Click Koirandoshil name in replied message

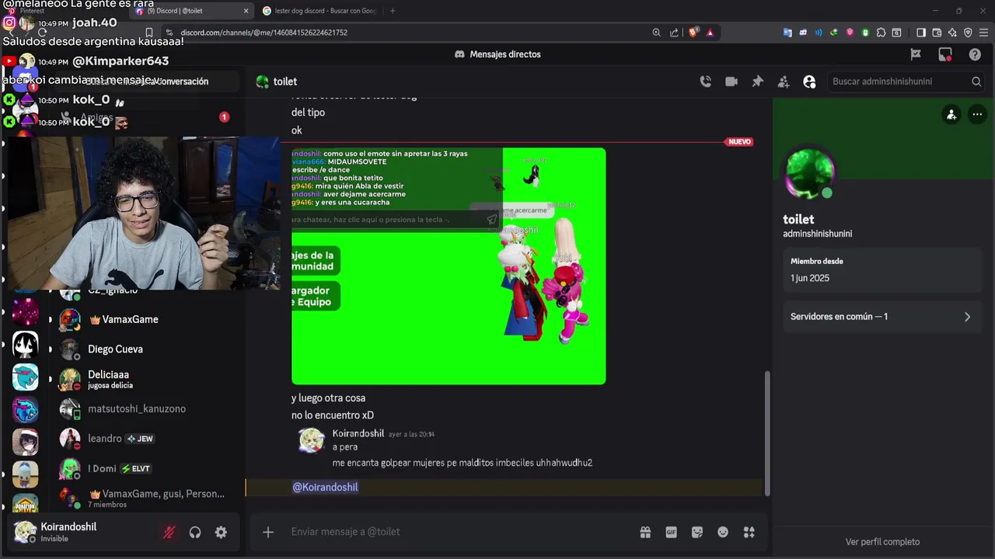[358, 433]
